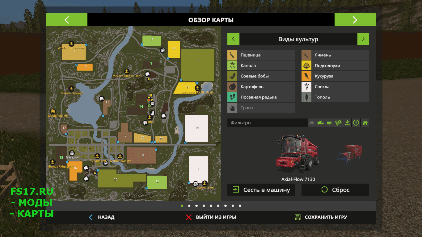
Task: Click Сесть в машину button
Action: tap(261, 190)
